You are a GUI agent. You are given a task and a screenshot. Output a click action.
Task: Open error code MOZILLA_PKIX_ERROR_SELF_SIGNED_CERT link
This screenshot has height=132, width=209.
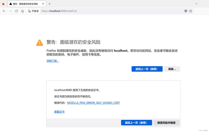94,103
